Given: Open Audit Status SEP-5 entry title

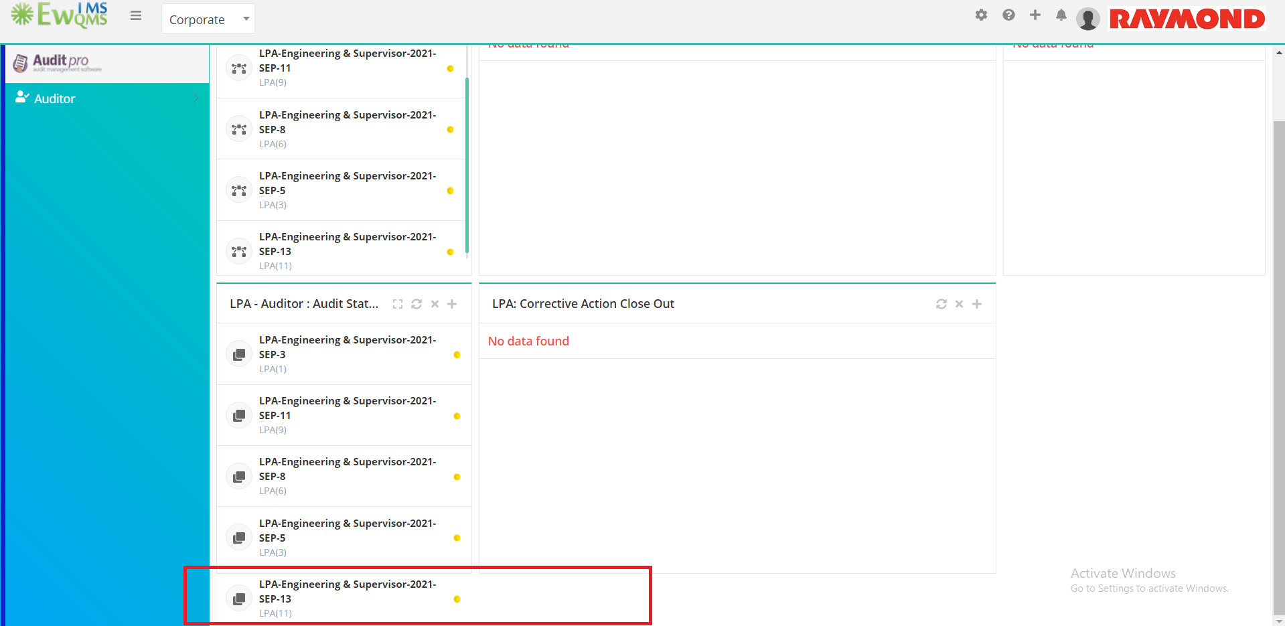Looking at the screenshot, I should (x=348, y=530).
